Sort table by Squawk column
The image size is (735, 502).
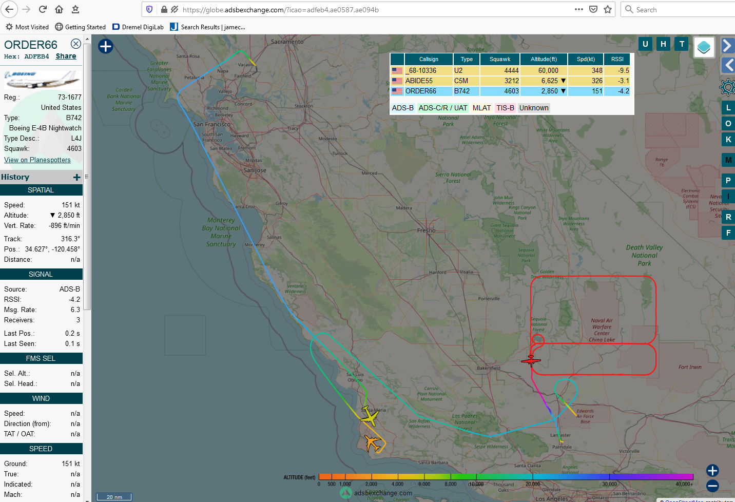(x=500, y=60)
